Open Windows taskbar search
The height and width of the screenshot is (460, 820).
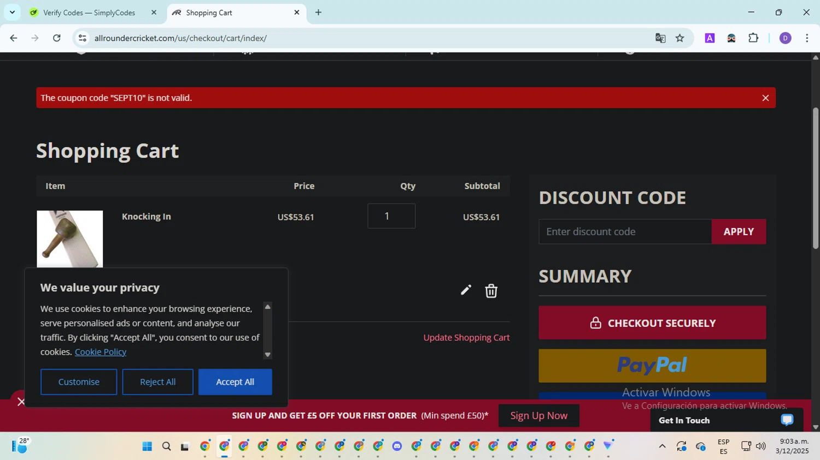pos(166,446)
